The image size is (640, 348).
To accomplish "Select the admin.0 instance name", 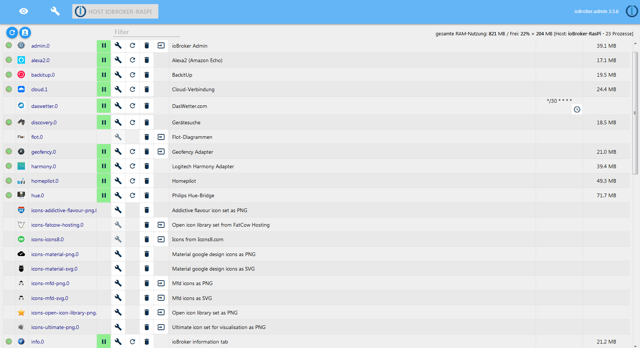I will pyautogui.click(x=40, y=46).
